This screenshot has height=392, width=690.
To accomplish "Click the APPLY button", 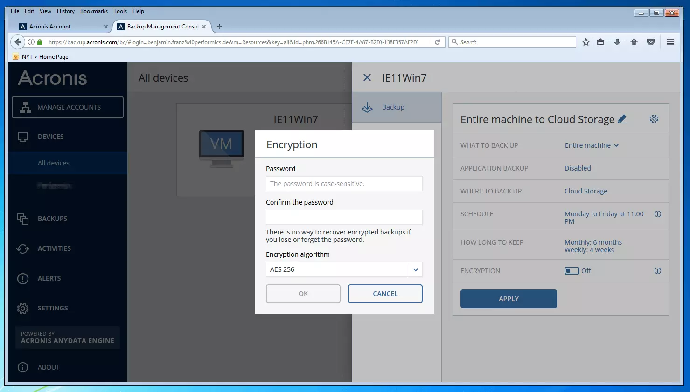I will click(x=509, y=299).
